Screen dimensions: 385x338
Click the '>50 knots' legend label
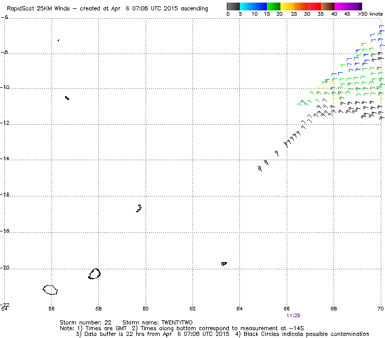point(370,14)
